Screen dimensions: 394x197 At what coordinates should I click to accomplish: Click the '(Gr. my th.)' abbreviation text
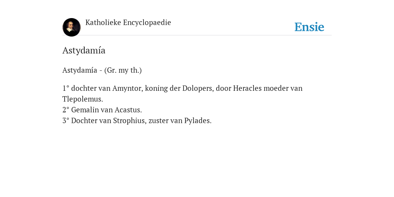[x=123, y=70]
